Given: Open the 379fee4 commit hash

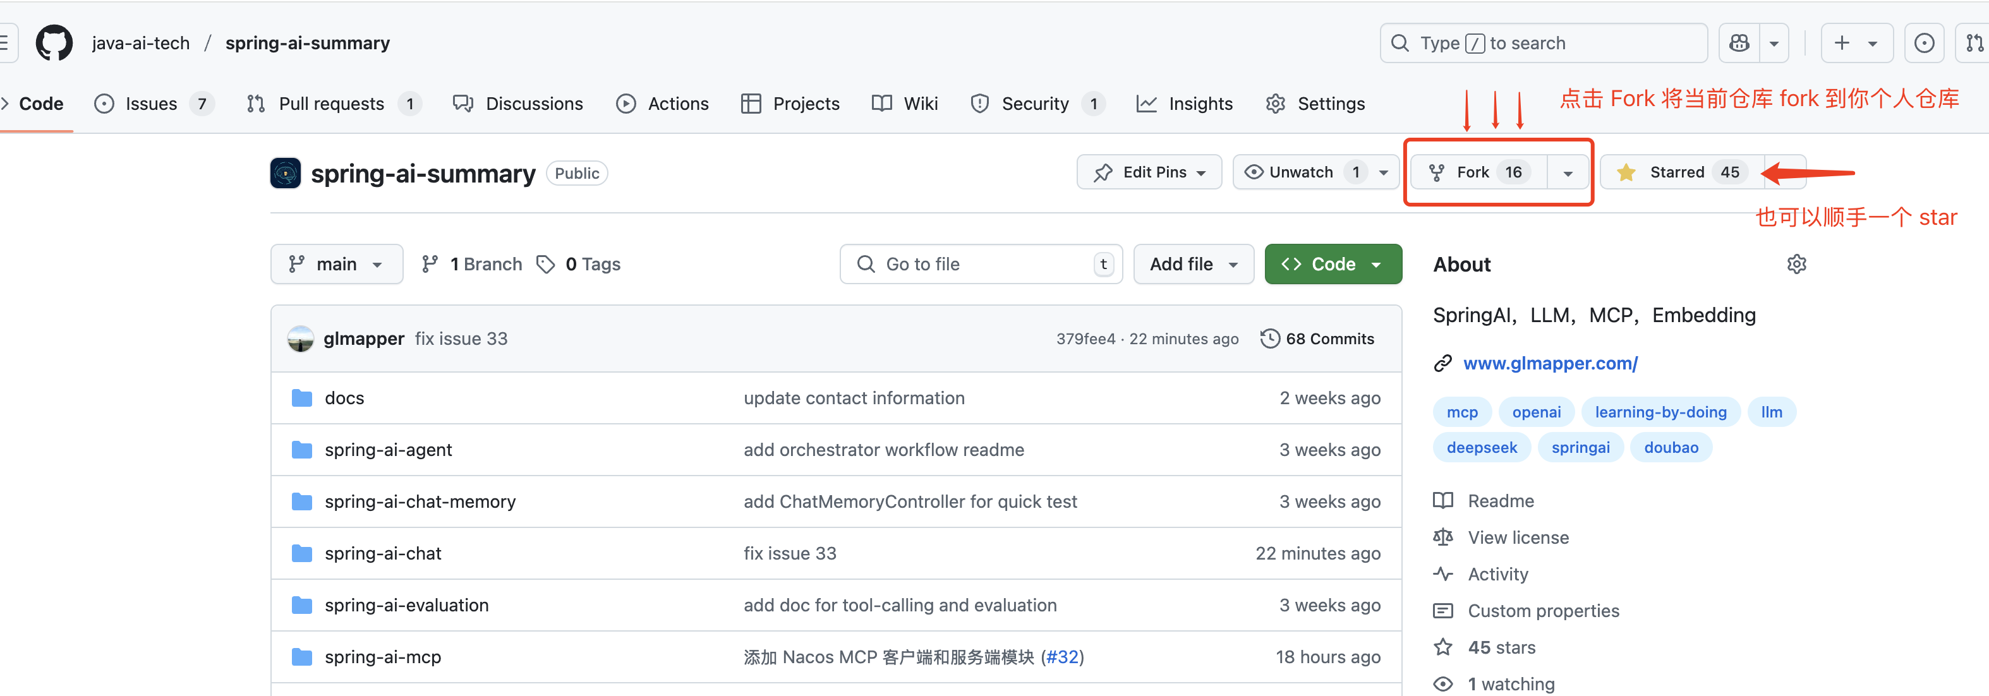Looking at the screenshot, I should click(1085, 339).
